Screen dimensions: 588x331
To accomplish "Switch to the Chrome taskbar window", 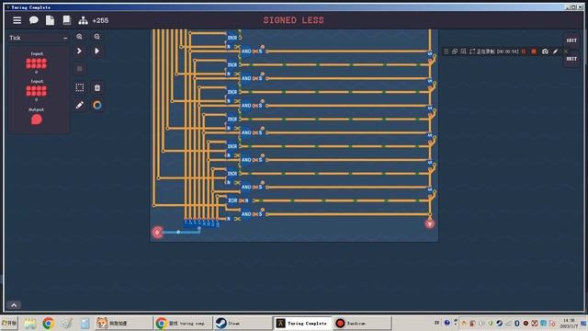I will click(x=183, y=323).
